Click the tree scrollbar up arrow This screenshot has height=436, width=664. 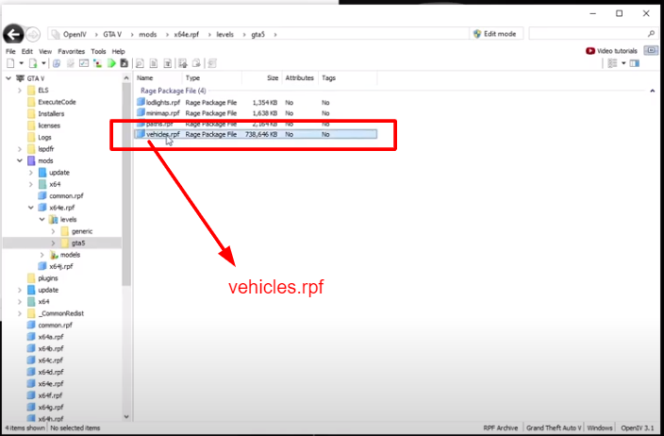(x=126, y=78)
